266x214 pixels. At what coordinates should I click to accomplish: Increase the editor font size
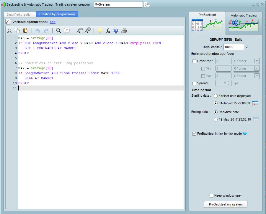(87, 31)
